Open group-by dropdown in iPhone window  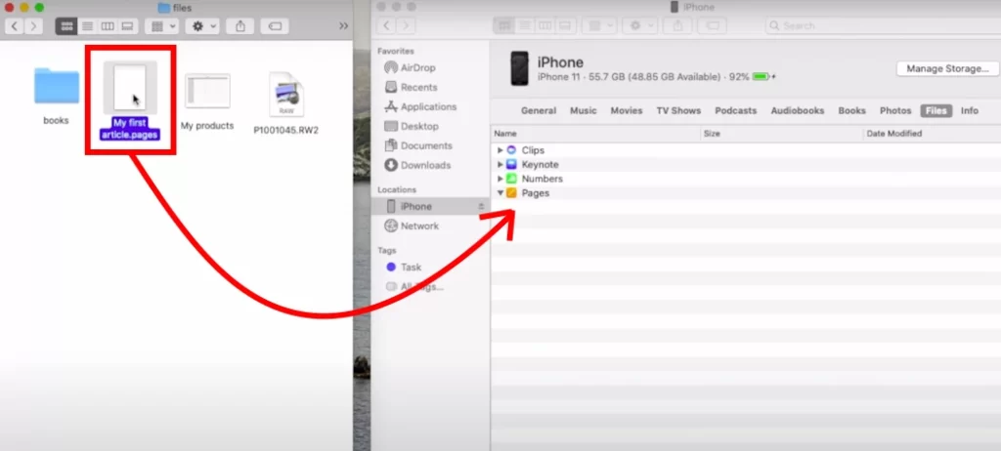tap(599, 25)
